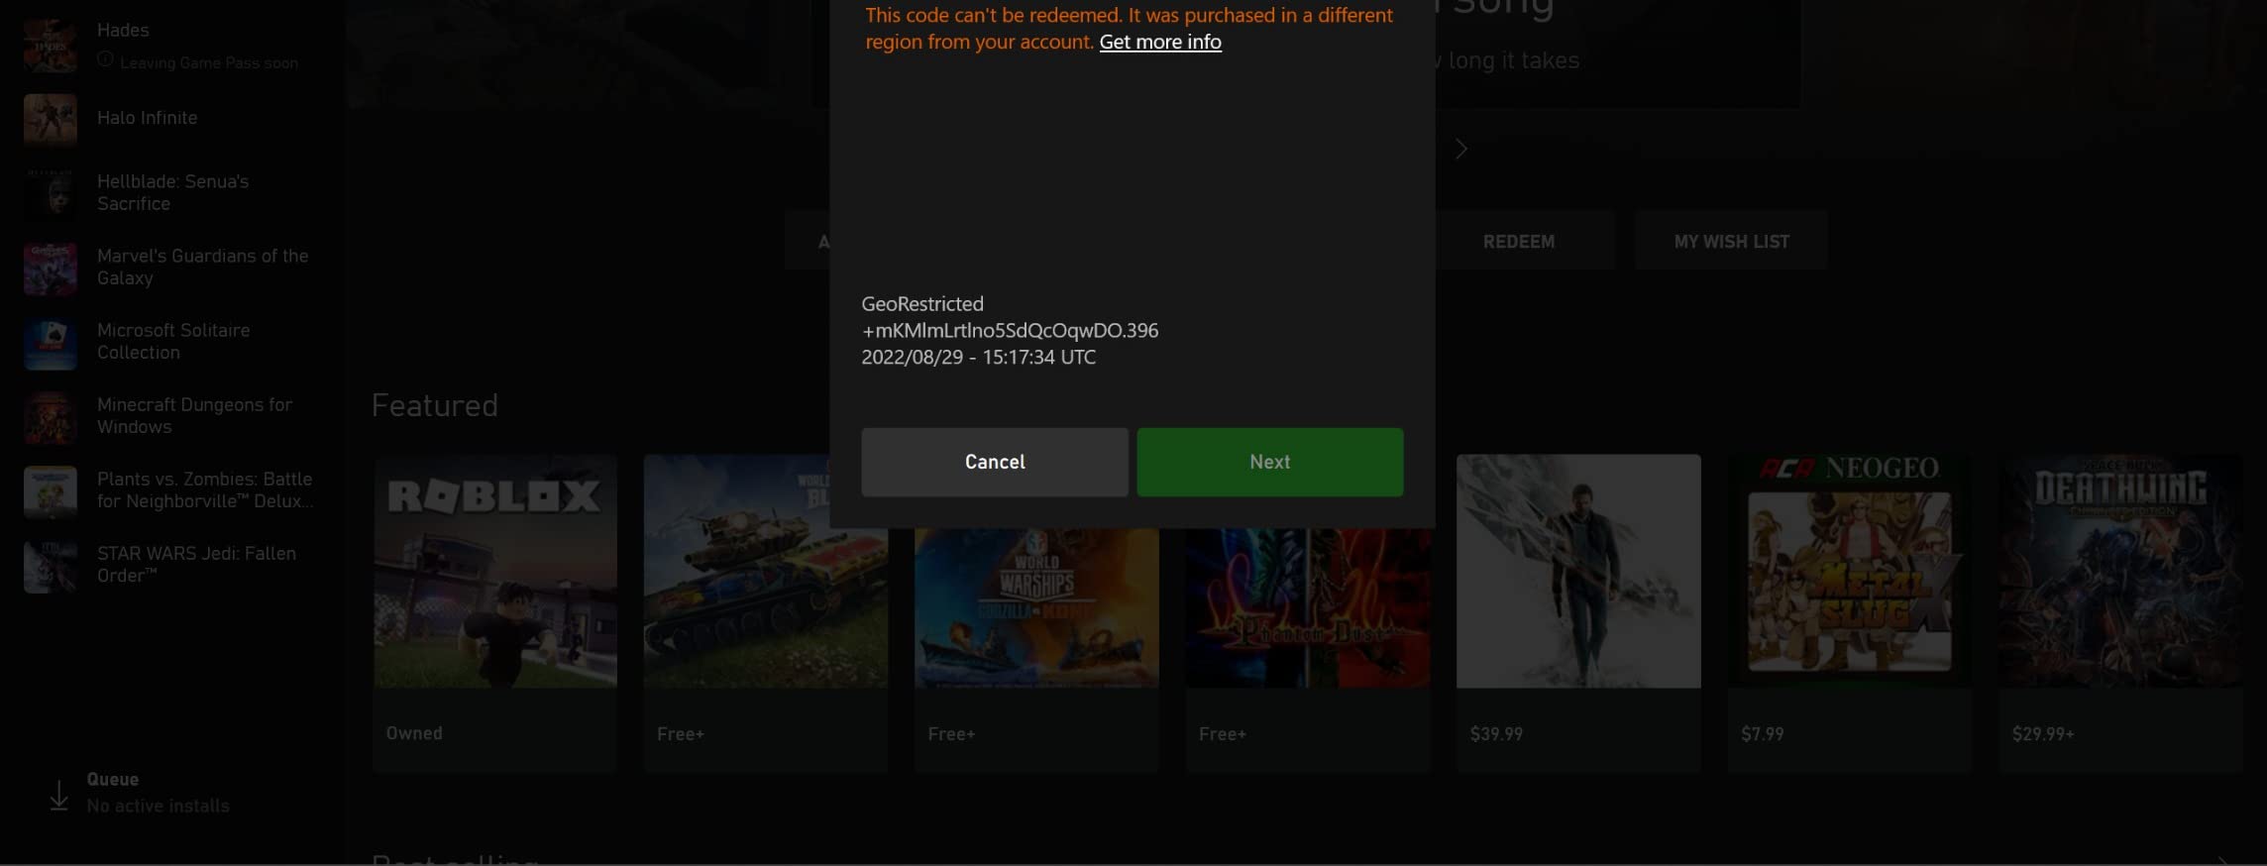
Task: Click the $7.99 price label
Action: (1762, 734)
